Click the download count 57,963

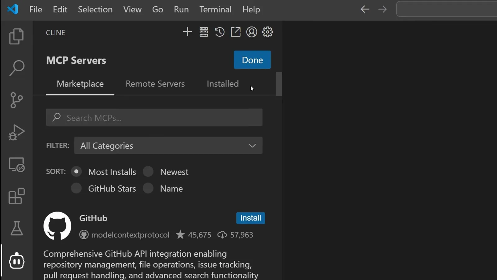[241, 235]
